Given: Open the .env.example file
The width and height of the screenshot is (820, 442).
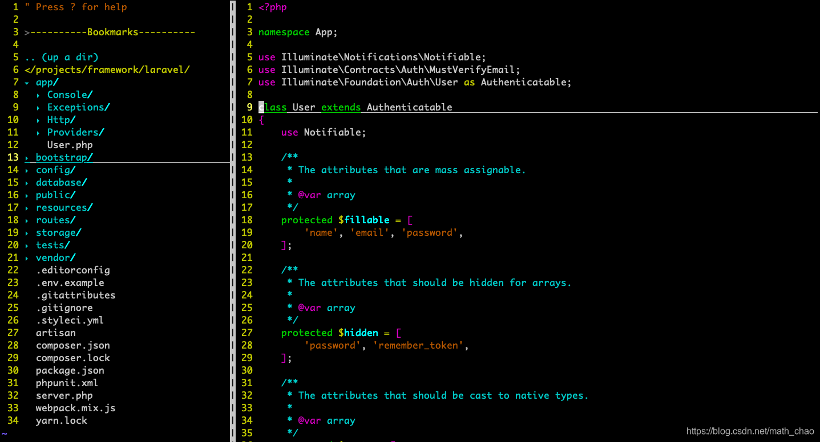Looking at the screenshot, I should (x=70, y=283).
